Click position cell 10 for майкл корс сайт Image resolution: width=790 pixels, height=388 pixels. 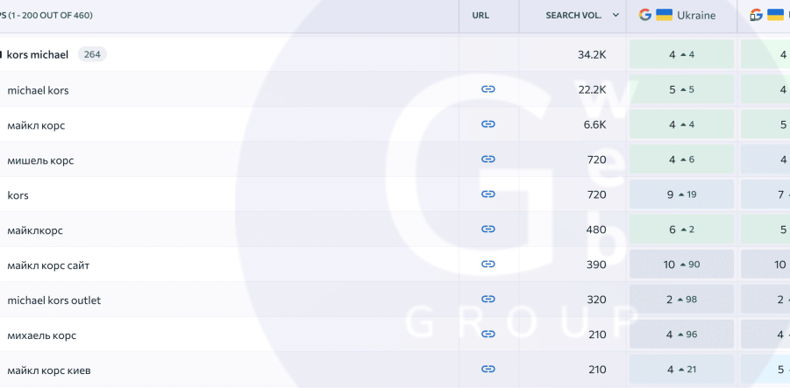(x=681, y=265)
